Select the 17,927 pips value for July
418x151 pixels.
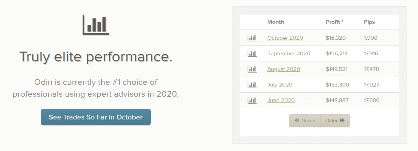point(371,85)
